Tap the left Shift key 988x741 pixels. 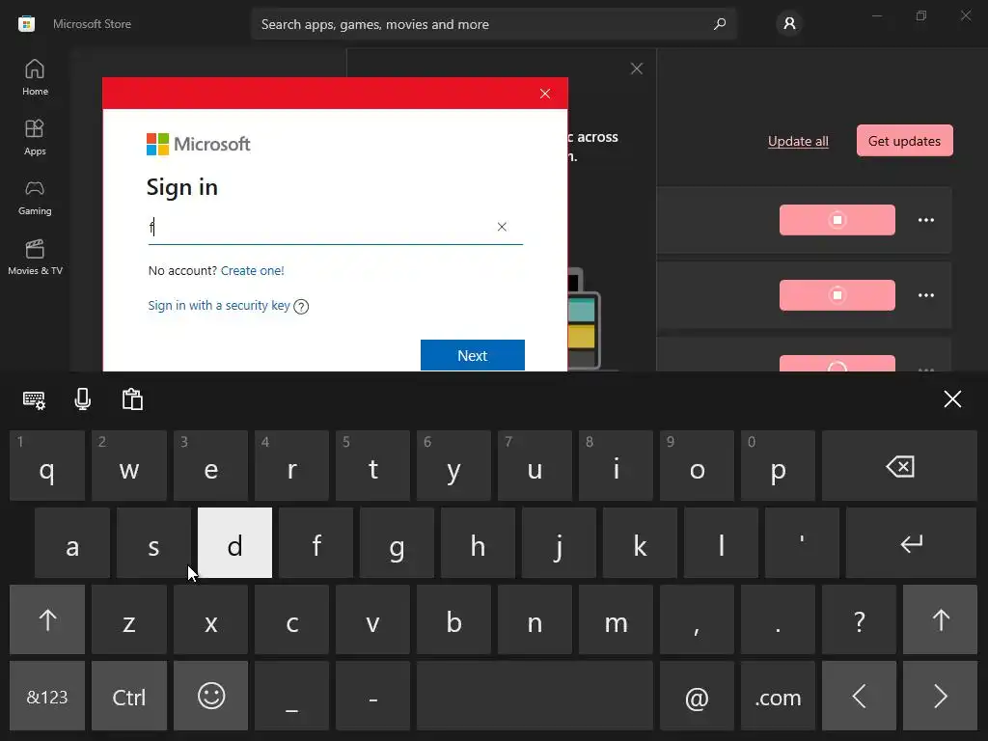[x=47, y=619]
